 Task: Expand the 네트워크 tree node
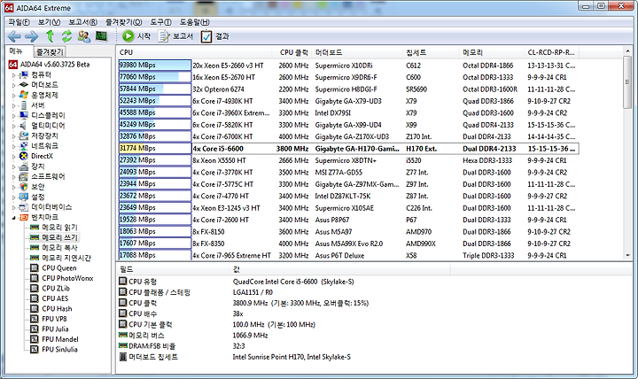pos(13,146)
